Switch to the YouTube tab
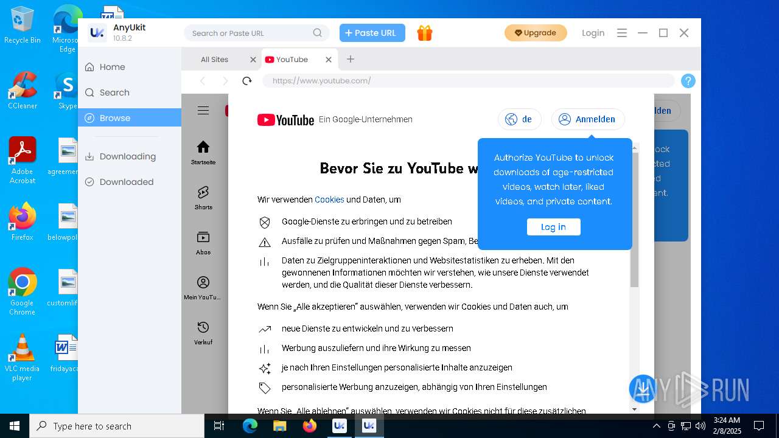The image size is (779, 438). [x=299, y=60]
